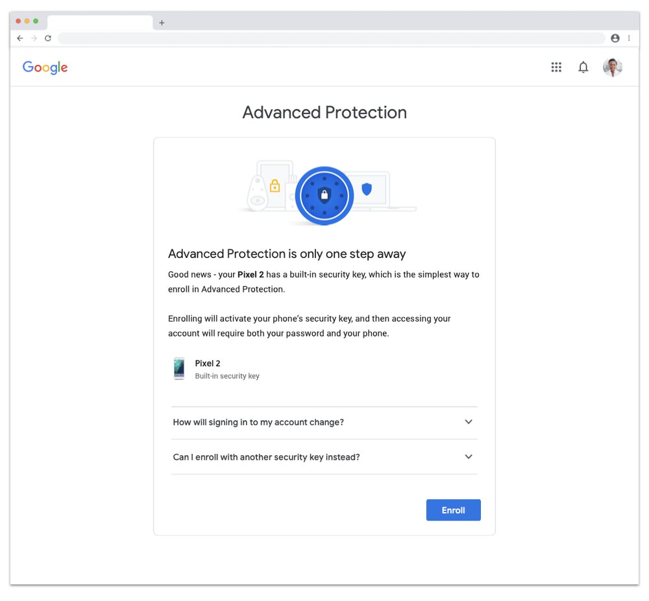
Task: Select the current browser tab
Action: pyautogui.click(x=100, y=22)
